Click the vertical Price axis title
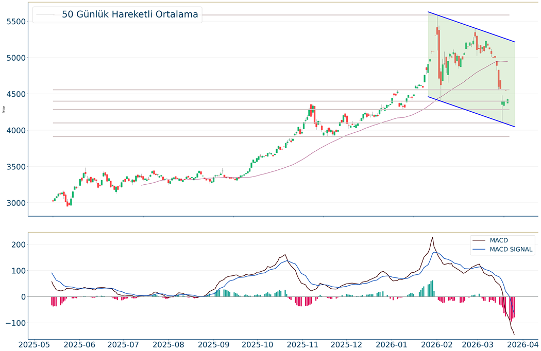The image size is (541, 351). pyautogui.click(x=4, y=109)
